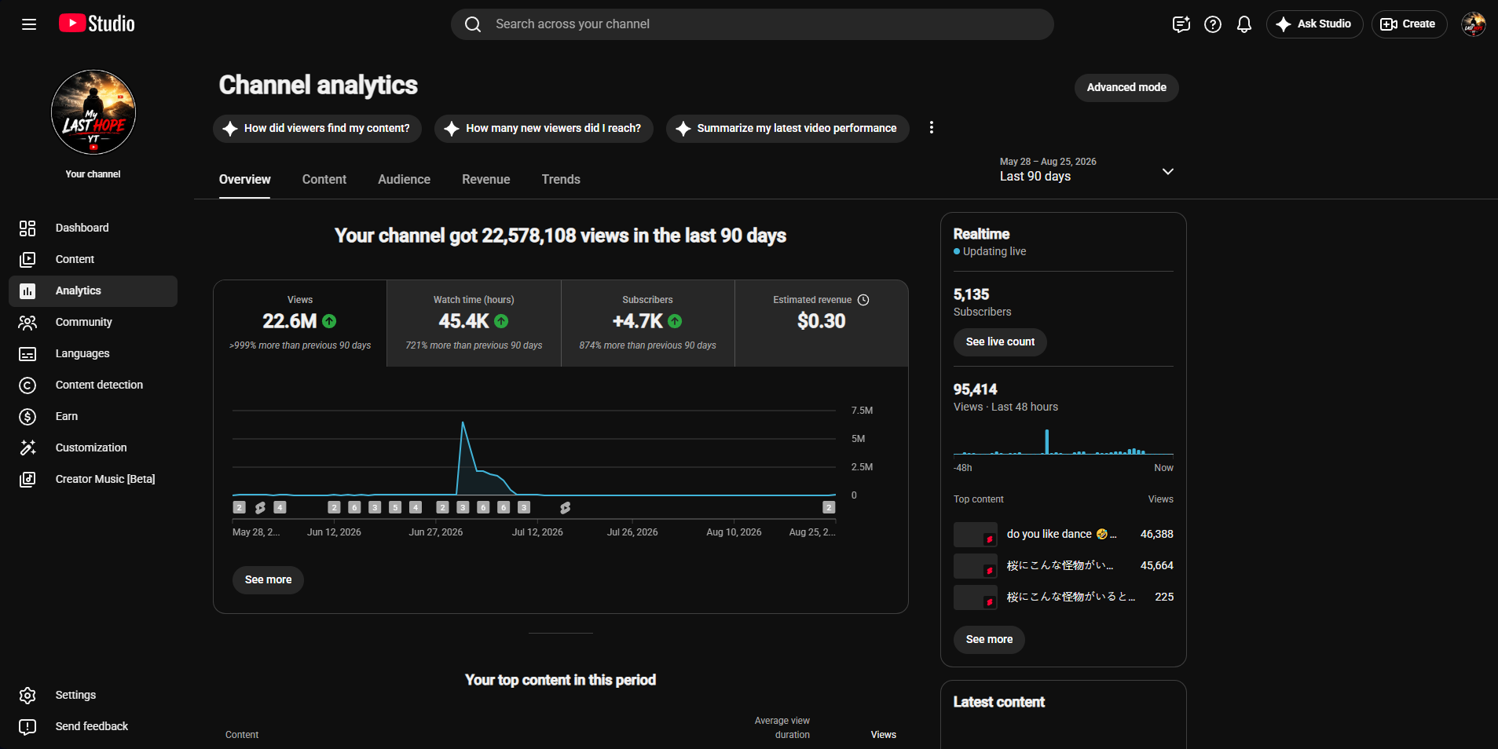Open the hamburger navigation menu
Viewport: 1498px width, 749px height.
click(x=29, y=24)
